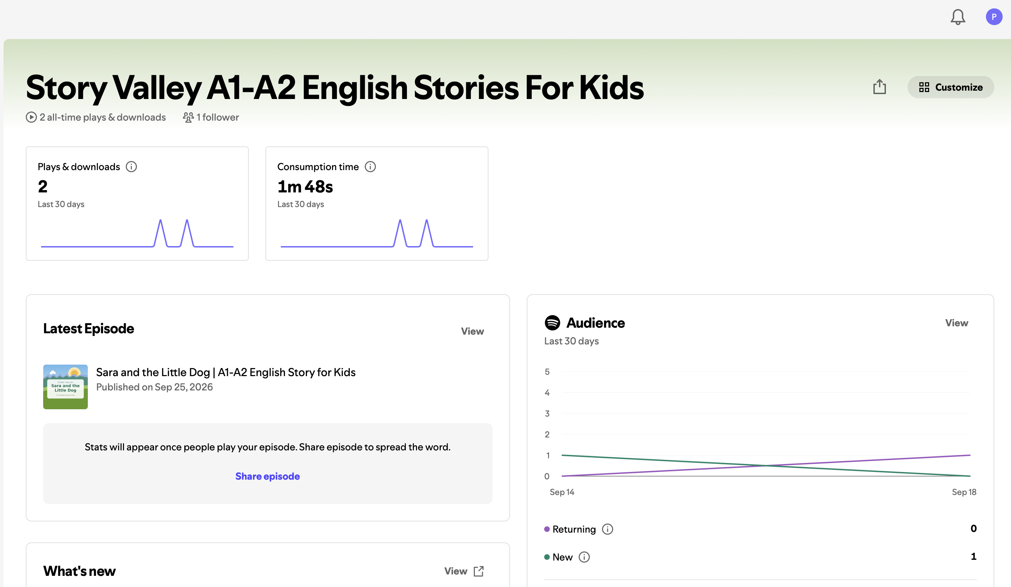Open the Plays & downloads sparkline chart
The image size is (1011, 587).
pos(137,233)
